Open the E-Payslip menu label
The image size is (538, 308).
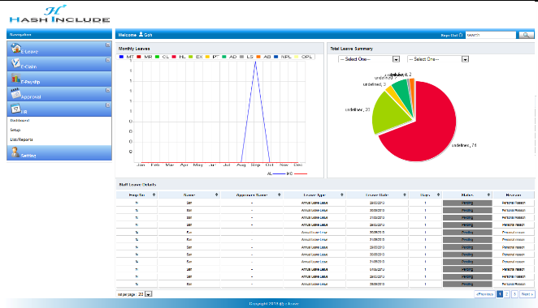click(30, 82)
